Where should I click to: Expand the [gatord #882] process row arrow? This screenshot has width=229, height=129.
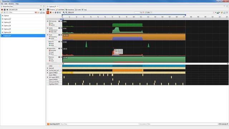tap(48, 73)
